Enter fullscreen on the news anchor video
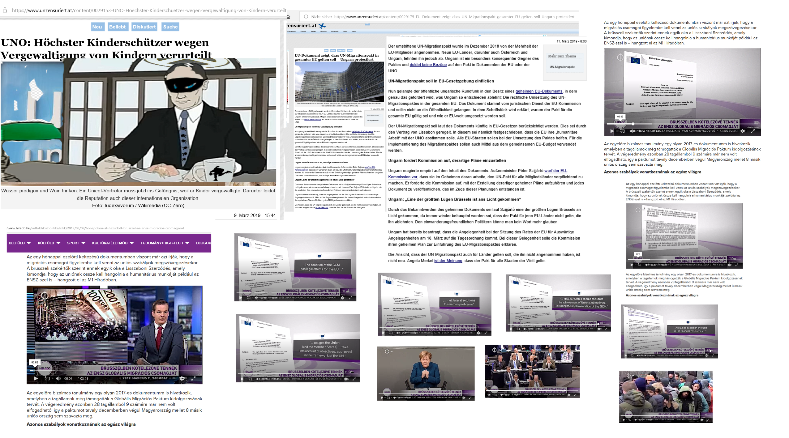789x438 pixels. [x=194, y=378]
